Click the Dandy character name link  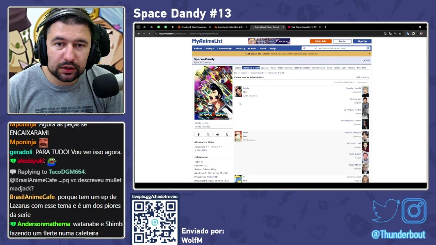(246, 88)
